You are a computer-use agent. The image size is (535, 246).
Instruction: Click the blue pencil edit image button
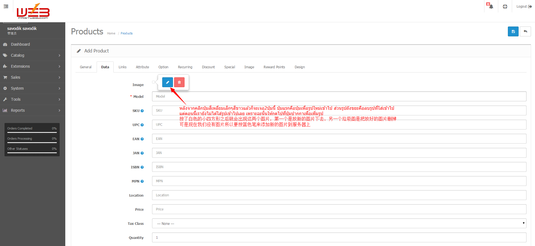coord(168,82)
